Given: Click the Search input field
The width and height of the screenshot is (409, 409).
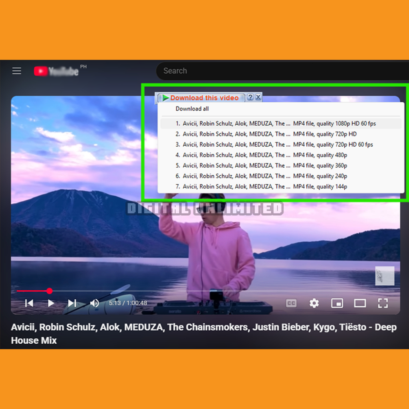Looking at the screenshot, I should pyautogui.click(x=280, y=71).
